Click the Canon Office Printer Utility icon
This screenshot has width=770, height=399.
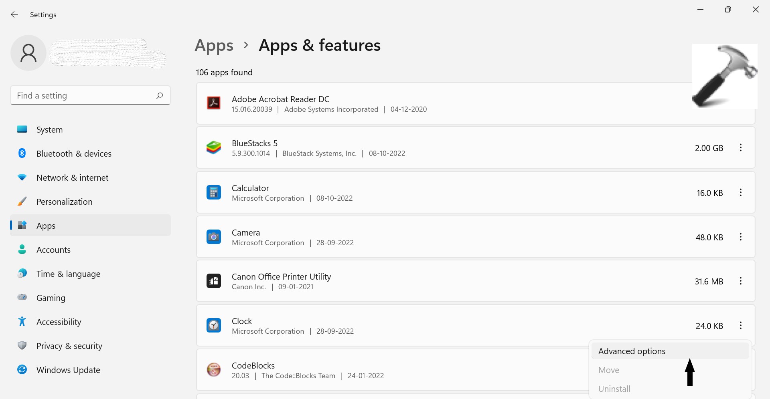tap(213, 281)
